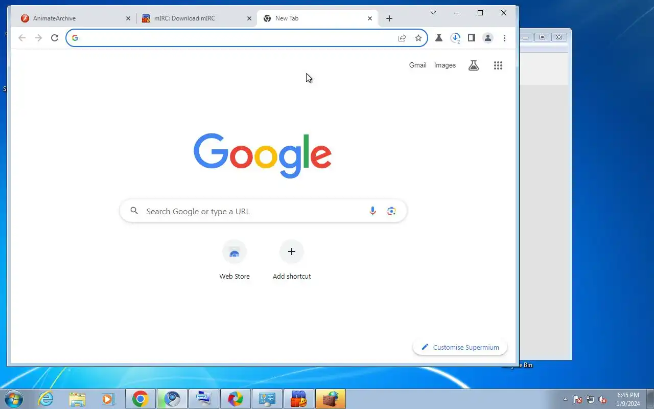
Task: Click Add shortcut tile
Action: 292,260
